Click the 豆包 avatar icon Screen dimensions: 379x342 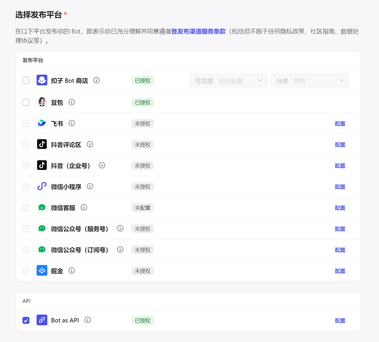click(x=42, y=102)
